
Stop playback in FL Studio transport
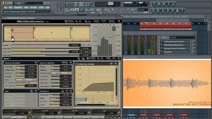77,10
